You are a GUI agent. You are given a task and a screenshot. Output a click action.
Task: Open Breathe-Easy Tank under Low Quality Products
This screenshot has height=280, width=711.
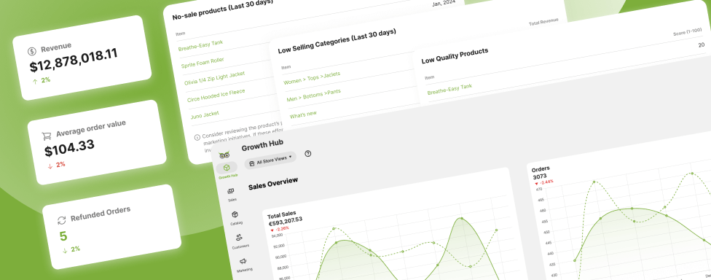tap(449, 89)
